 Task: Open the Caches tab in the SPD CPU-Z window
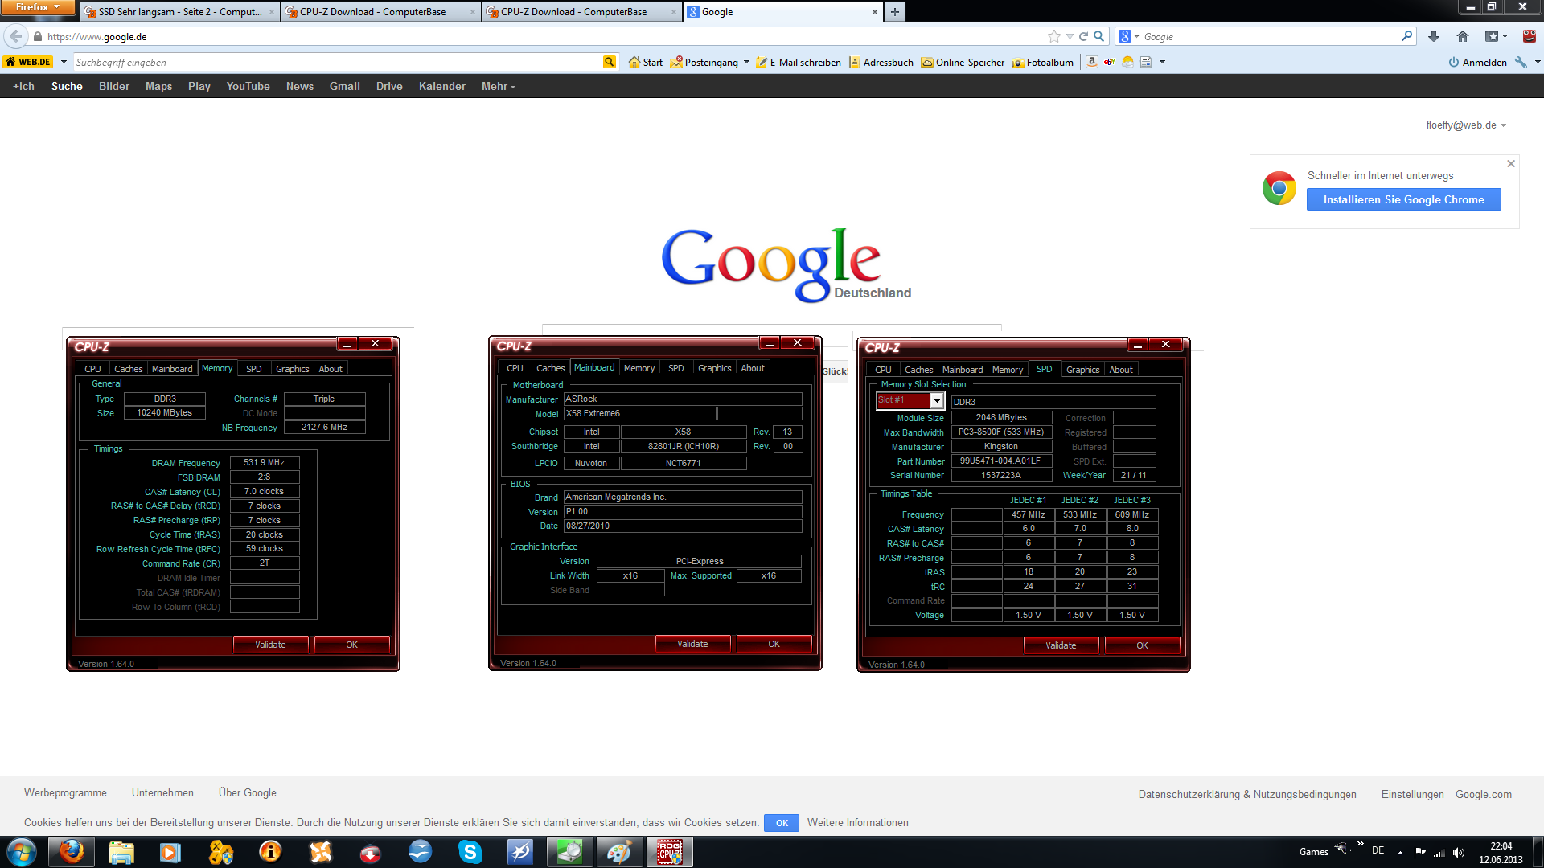[x=918, y=370]
